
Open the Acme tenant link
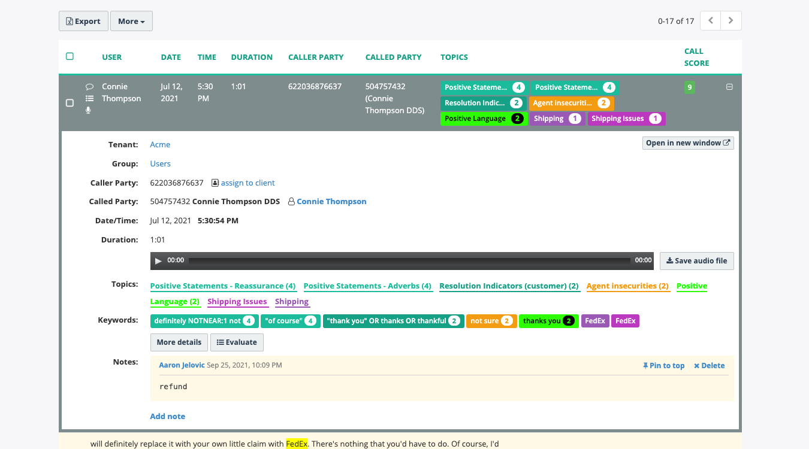[160, 145]
